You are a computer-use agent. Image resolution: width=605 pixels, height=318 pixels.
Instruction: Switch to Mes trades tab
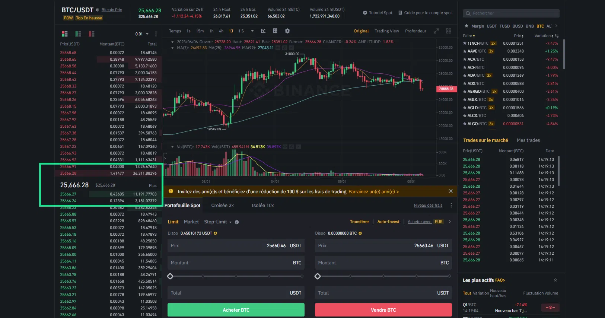[528, 140]
